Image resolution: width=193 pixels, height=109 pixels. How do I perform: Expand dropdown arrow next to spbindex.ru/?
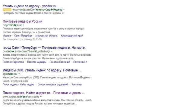pyautogui.click(x=19, y=74)
